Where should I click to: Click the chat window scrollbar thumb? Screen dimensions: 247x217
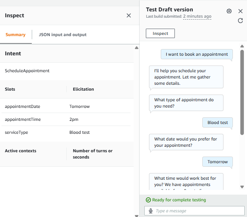(x=242, y=92)
